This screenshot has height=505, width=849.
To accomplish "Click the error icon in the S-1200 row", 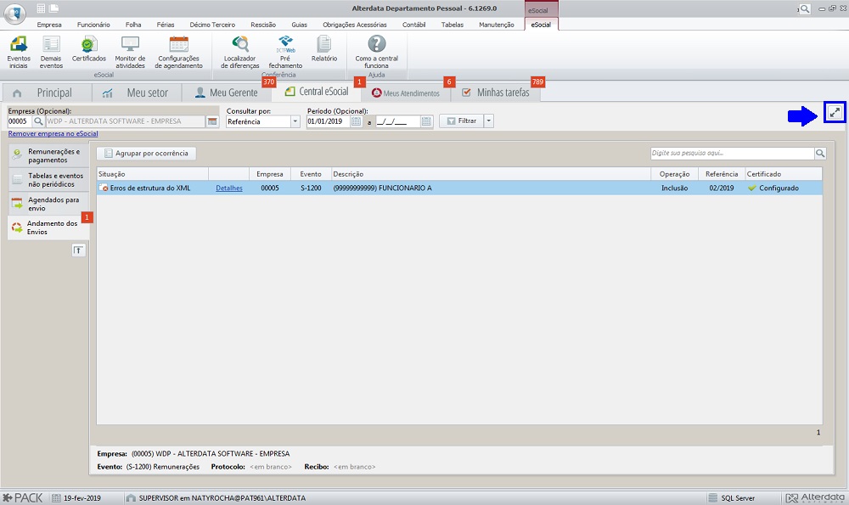I will click(104, 188).
